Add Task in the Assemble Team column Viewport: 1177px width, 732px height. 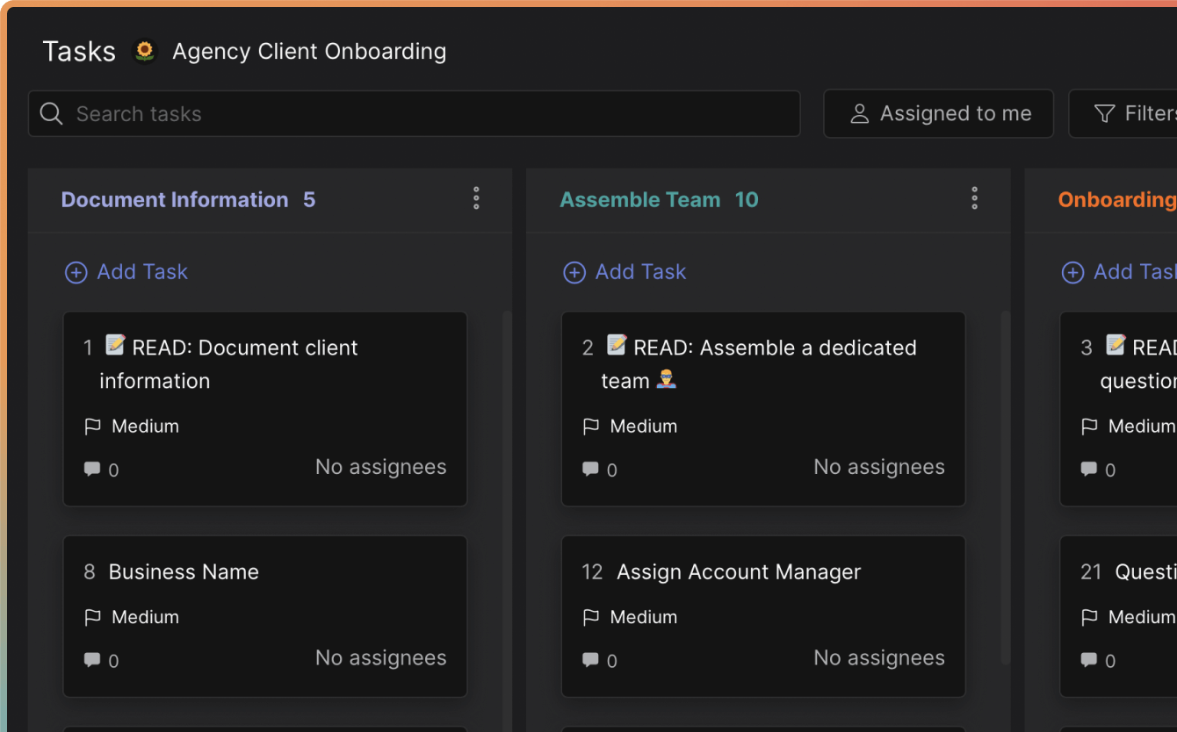(625, 272)
